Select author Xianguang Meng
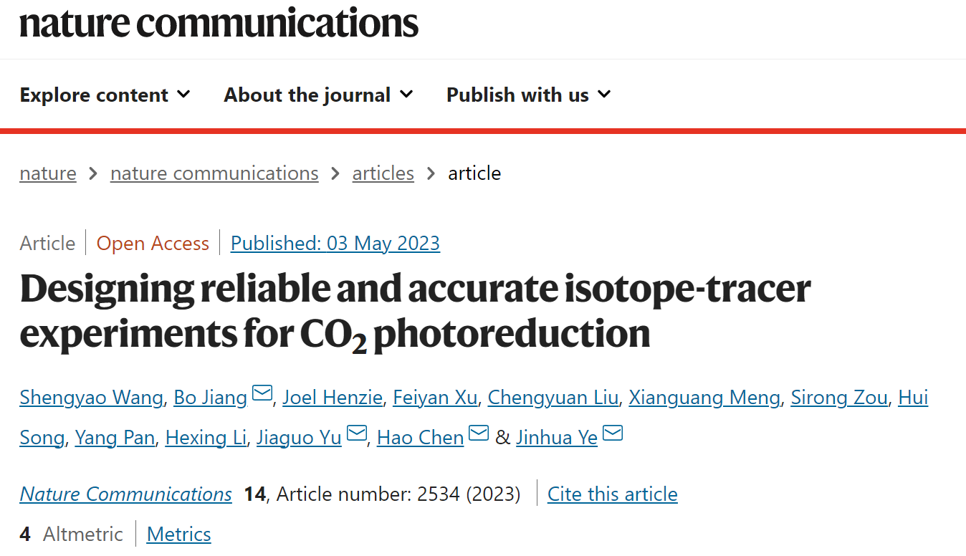The height and width of the screenshot is (556, 966). (x=704, y=397)
